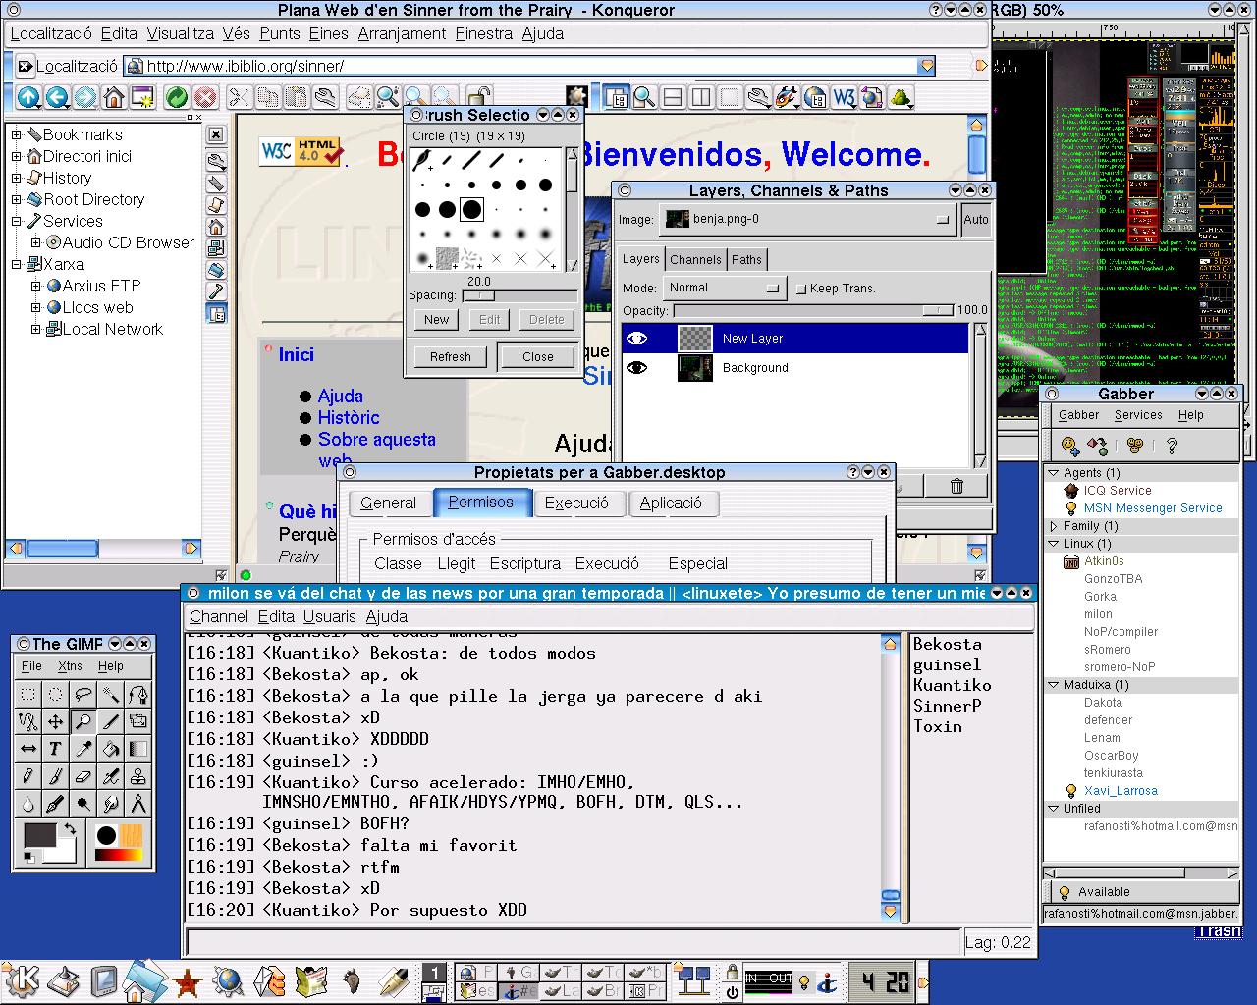Delete layer with trash can icon

point(956,486)
